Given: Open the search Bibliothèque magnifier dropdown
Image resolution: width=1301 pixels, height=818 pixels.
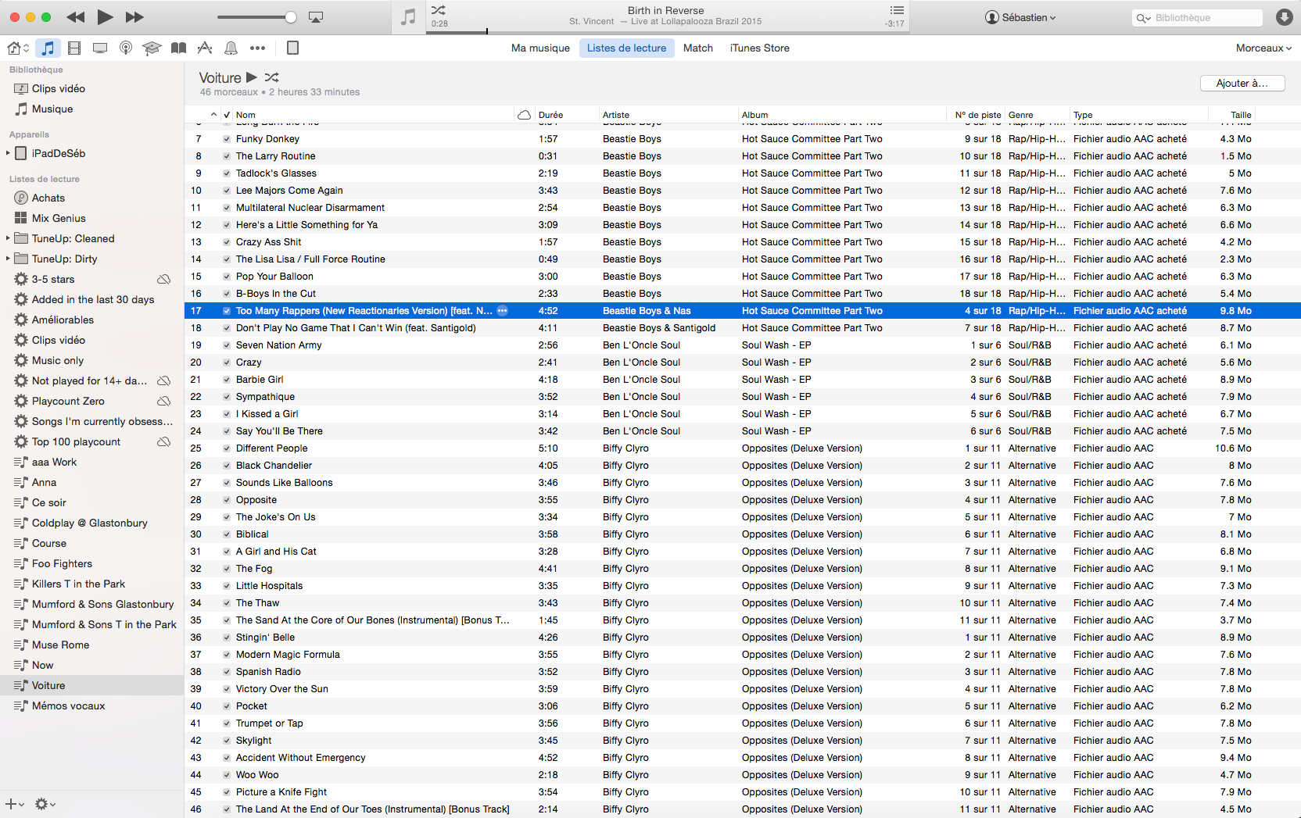Looking at the screenshot, I should [x=1144, y=18].
